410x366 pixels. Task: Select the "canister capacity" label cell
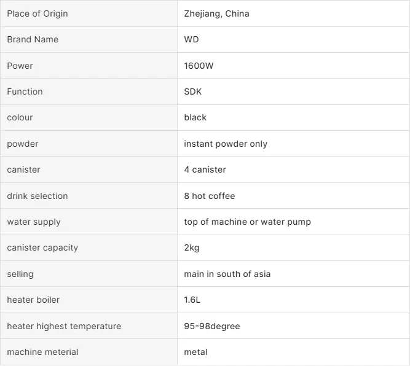[42, 247]
